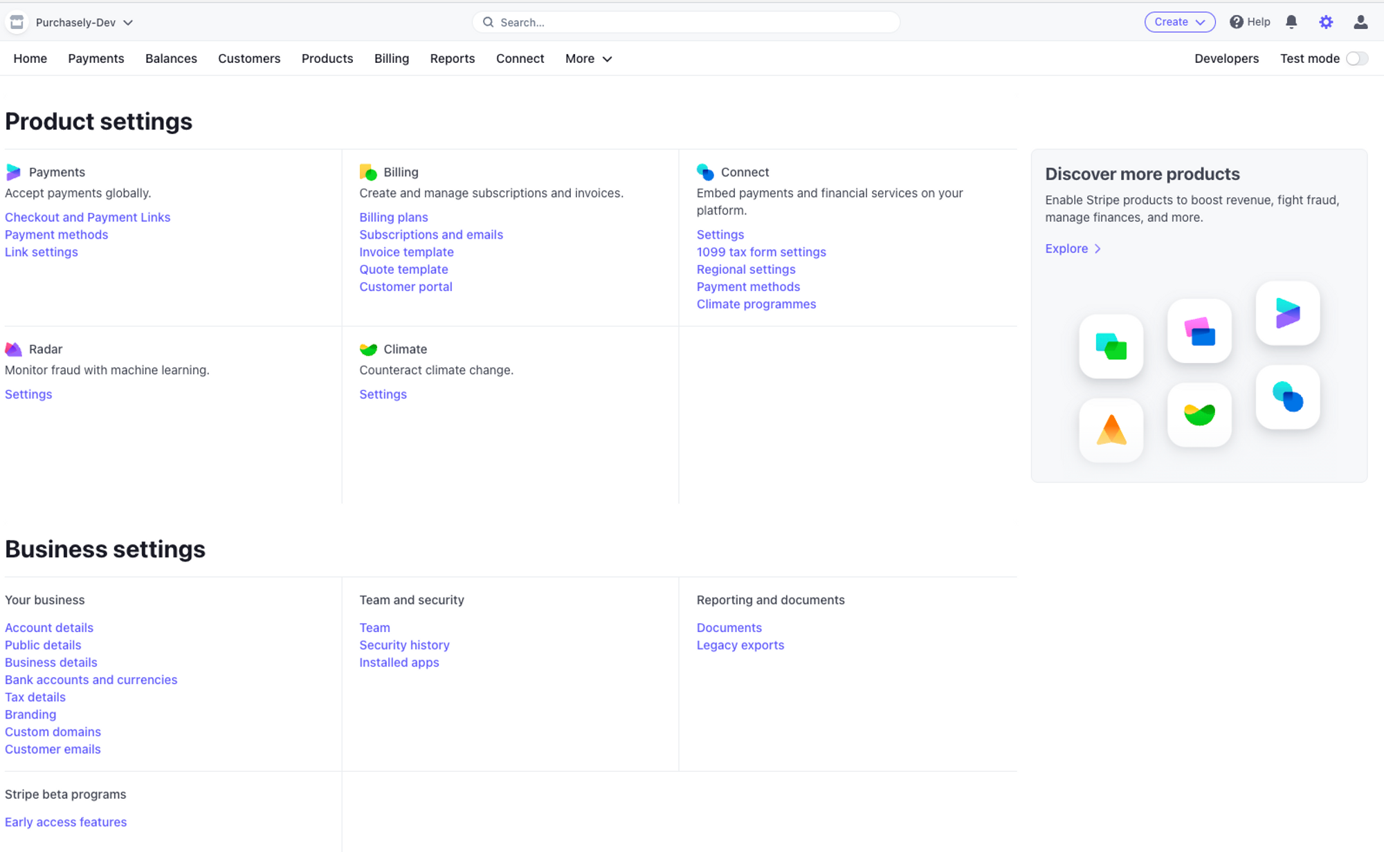Open Link settings
This screenshot has height=852, width=1384.
42,252
